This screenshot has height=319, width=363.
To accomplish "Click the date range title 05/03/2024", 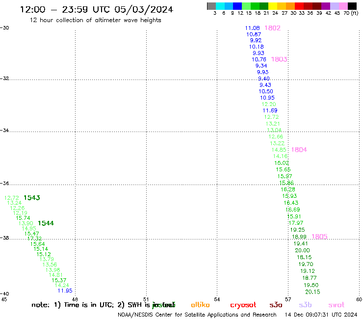I will click(144, 10).
